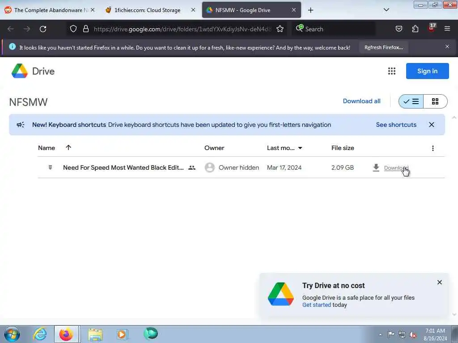Reload the page with the refresh icon
The width and height of the screenshot is (458, 343).
pyautogui.click(x=43, y=29)
